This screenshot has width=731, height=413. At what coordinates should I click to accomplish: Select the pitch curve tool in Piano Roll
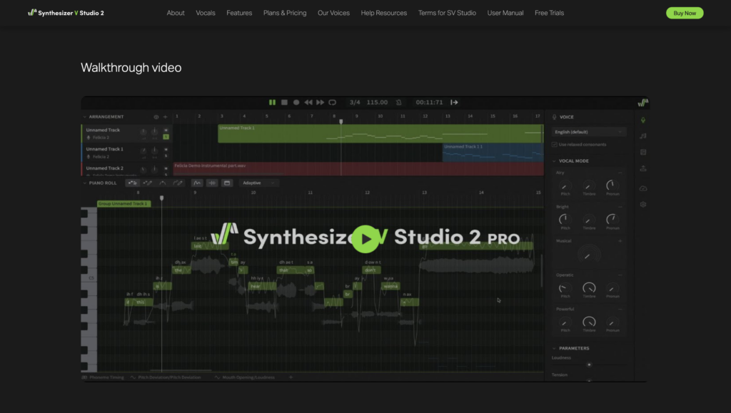tap(163, 183)
